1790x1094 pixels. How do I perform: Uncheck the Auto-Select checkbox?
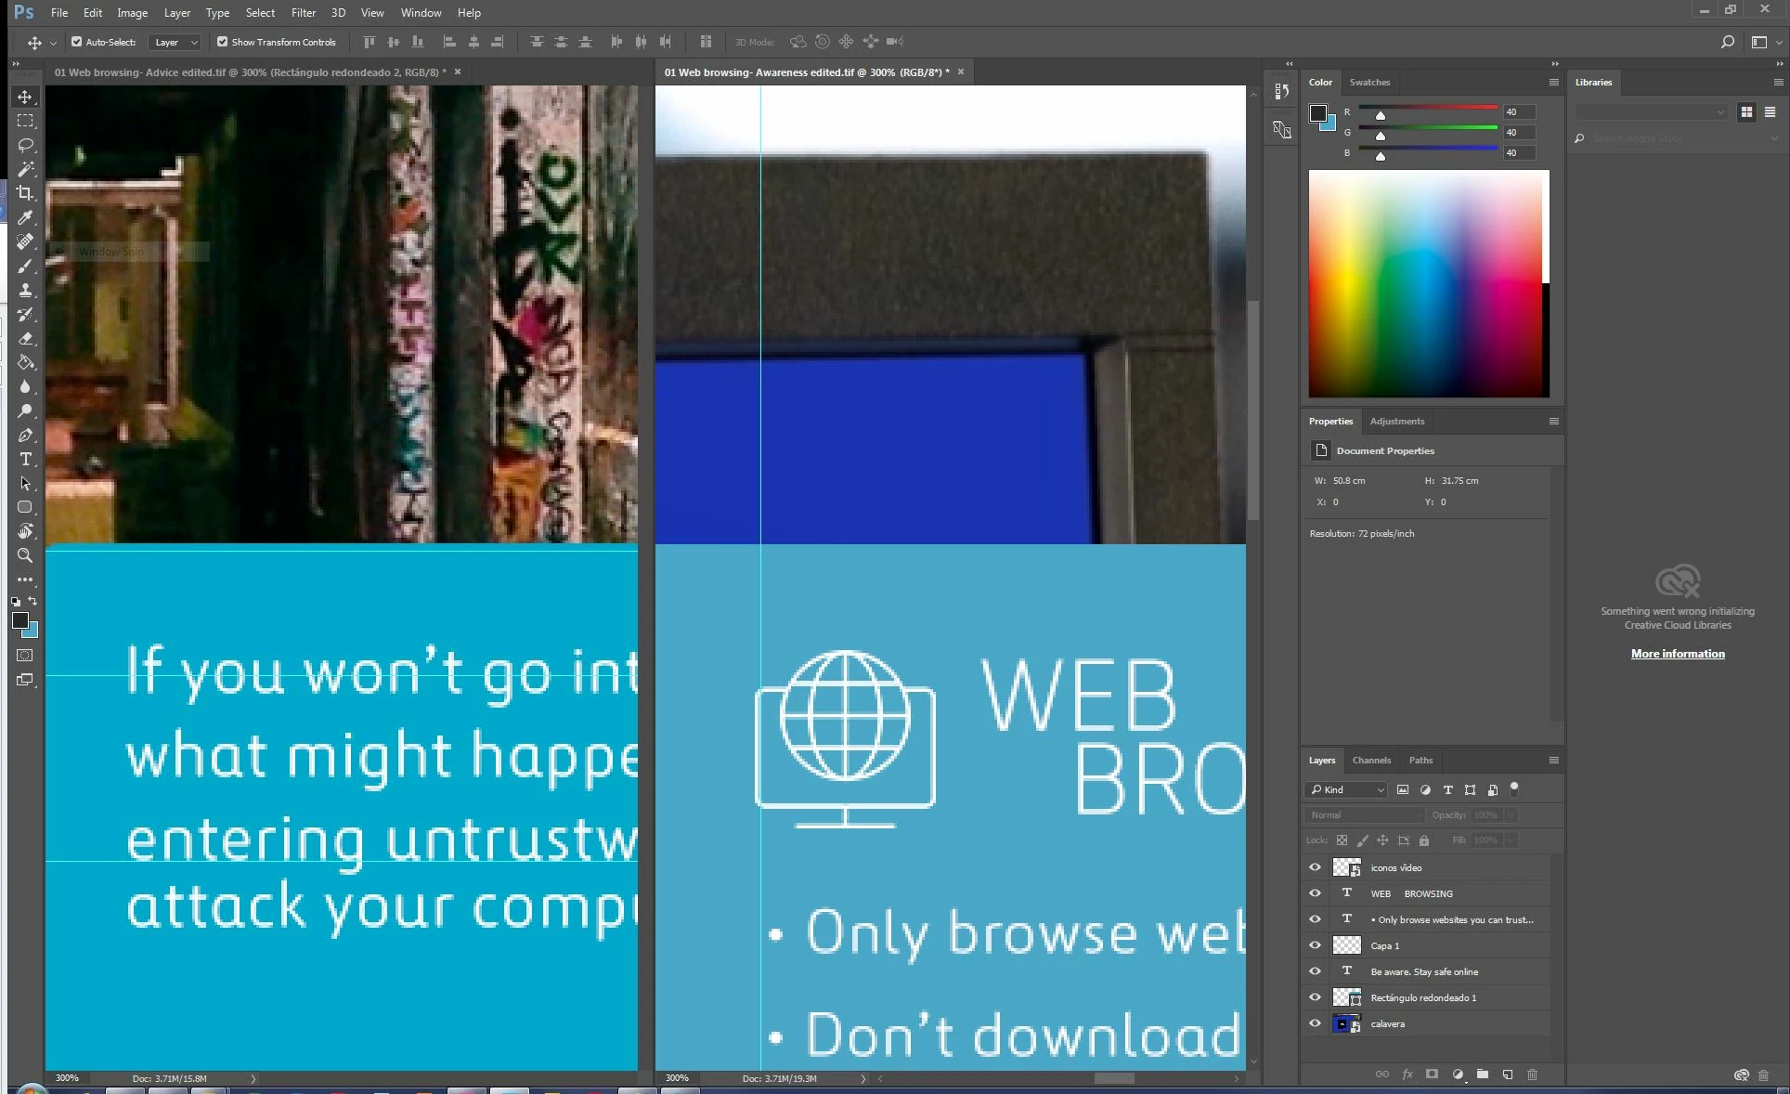click(x=77, y=42)
